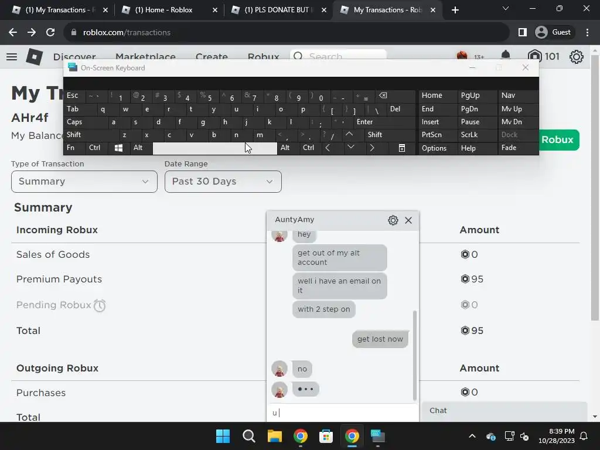Click the context menu key on On-Screen Keyboard
Screen dimensions: 600x450
(402, 148)
